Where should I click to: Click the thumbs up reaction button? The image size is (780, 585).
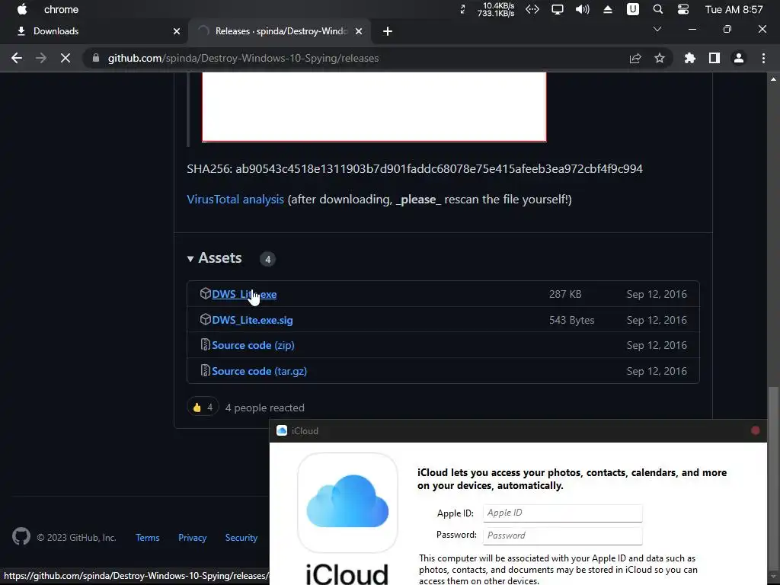[x=203, y=408]
